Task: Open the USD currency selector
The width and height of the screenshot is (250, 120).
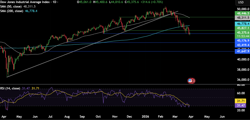Action: [241, 3]
